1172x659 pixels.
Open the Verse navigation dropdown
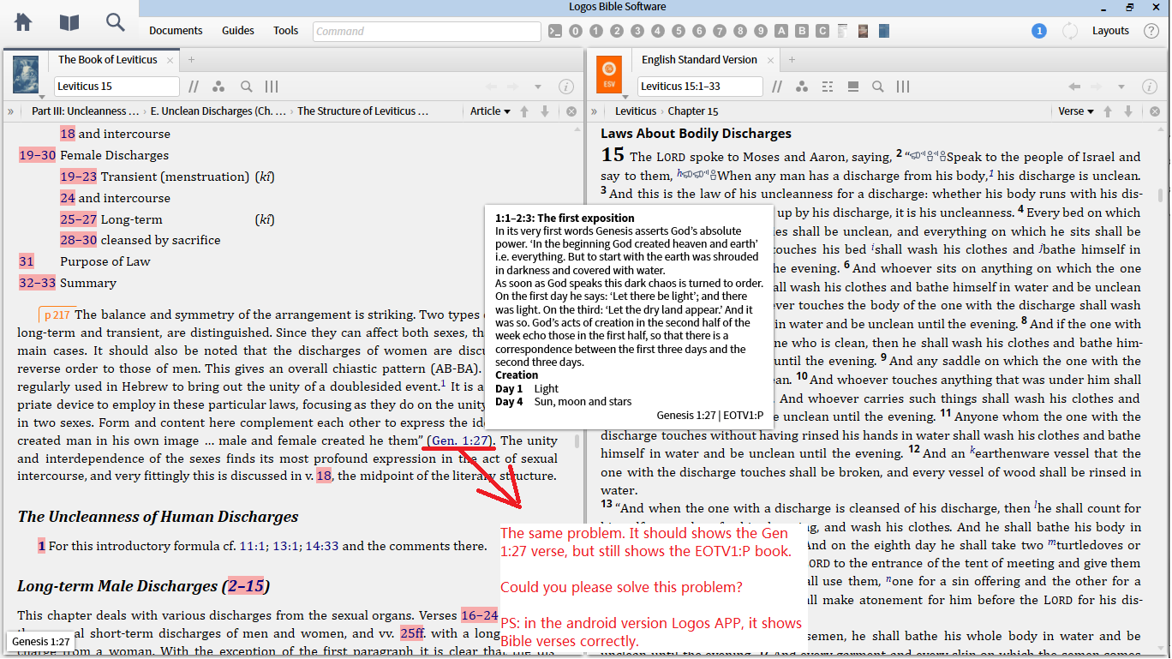click(1076, 111)
